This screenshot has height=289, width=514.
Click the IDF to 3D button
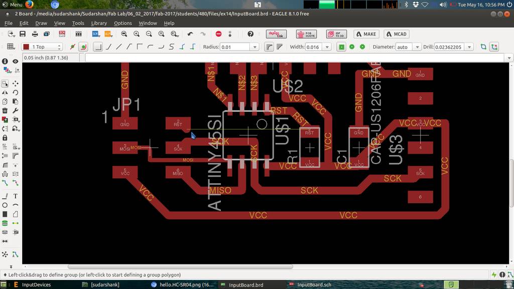pos(336,34)
